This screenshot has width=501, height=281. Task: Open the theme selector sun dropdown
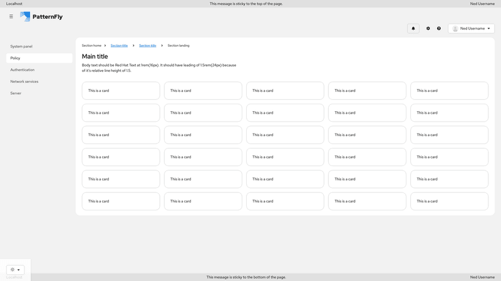coord(15,270)
